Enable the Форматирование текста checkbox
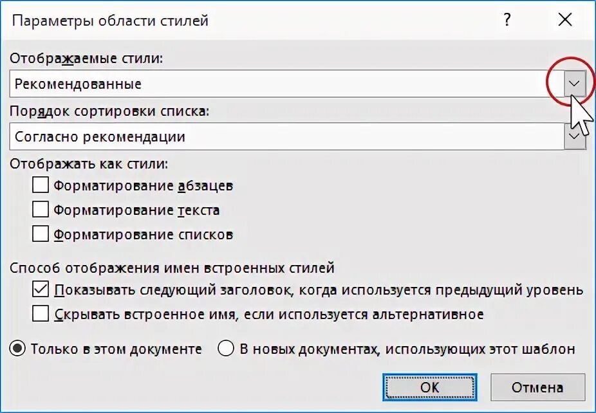Viewport: 596px width, 413px height. click(x=41, y=209)
